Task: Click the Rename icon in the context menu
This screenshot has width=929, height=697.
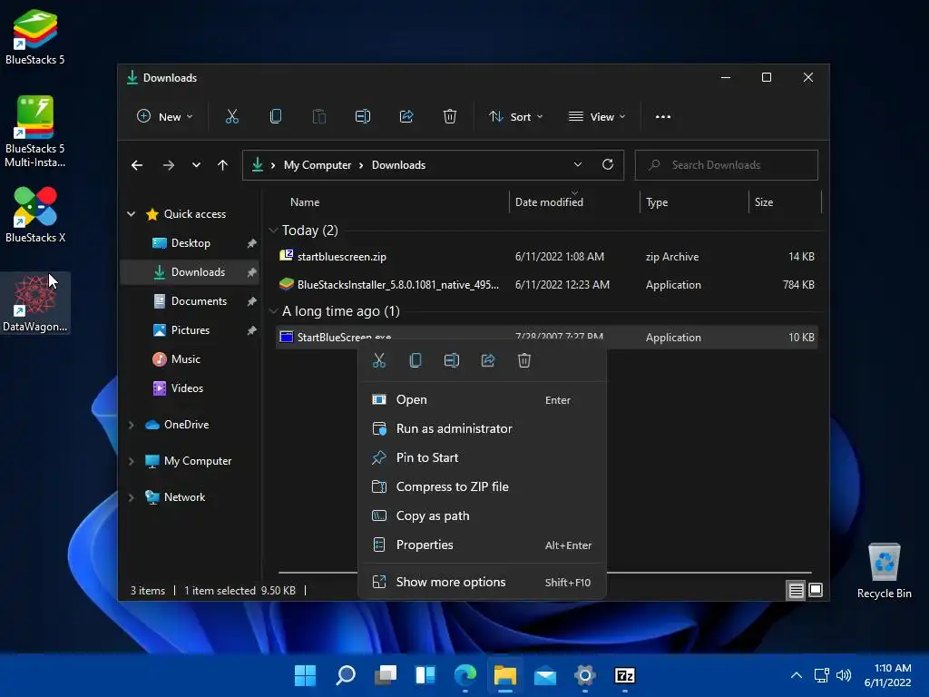Action: [452, 360]
